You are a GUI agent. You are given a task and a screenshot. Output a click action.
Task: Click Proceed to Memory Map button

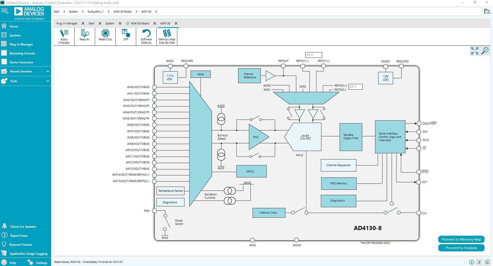(x=461, y=239)
